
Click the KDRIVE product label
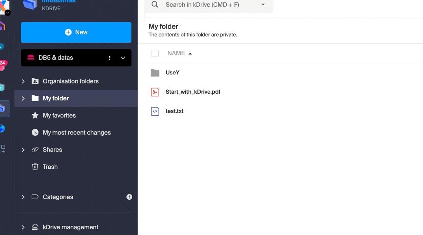click(x=51, y=8)
